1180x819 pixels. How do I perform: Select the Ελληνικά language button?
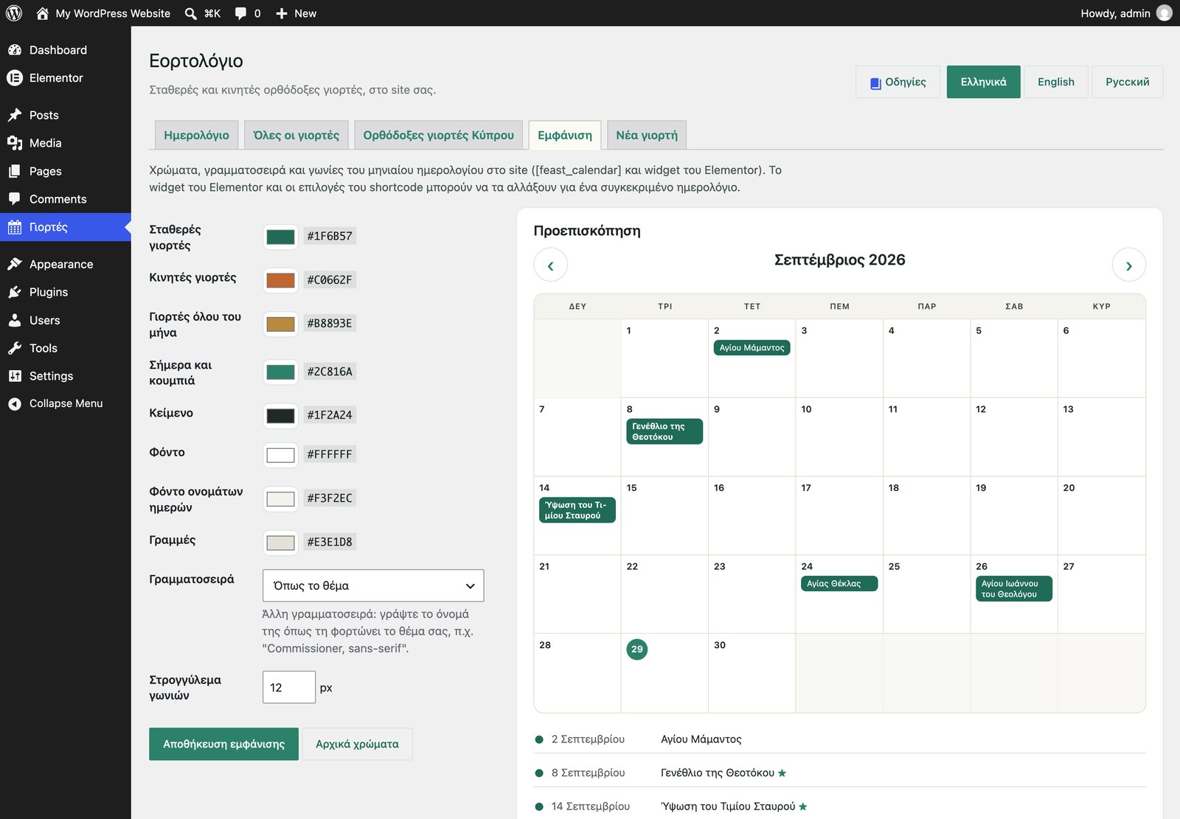click(983, 82)
